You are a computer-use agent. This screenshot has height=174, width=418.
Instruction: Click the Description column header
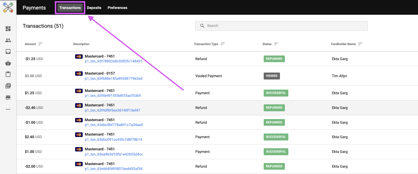tap(81, 44)
